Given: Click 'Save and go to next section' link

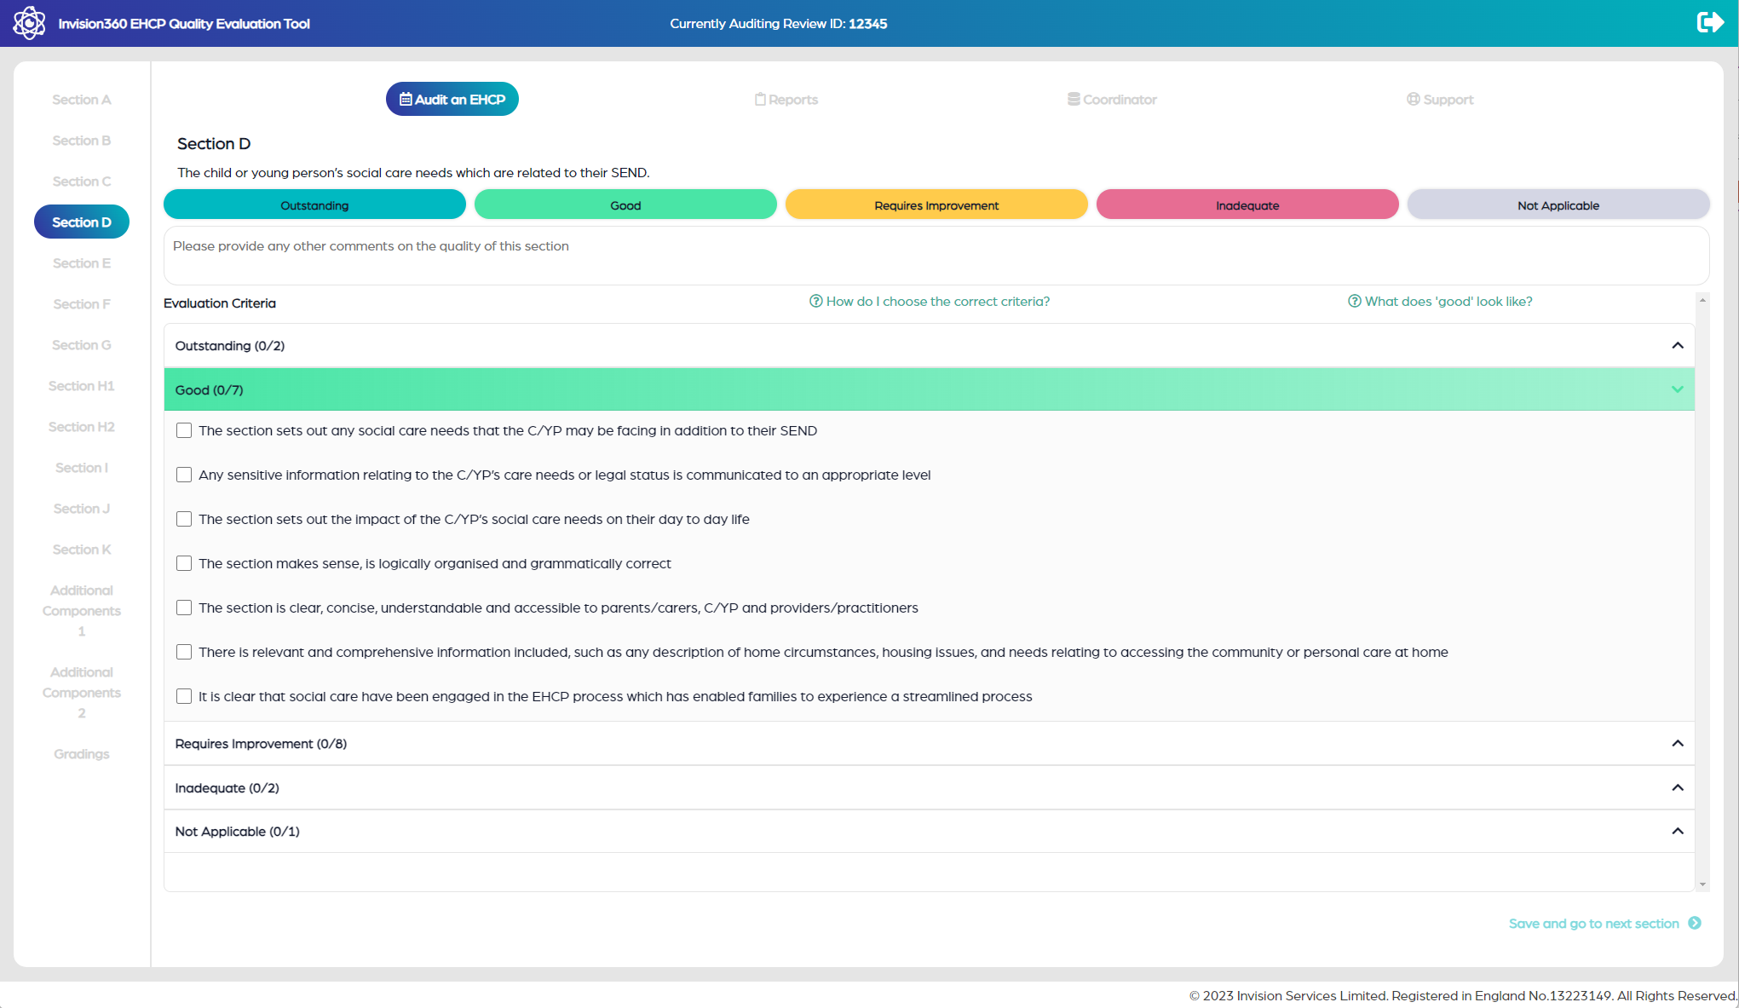Looking at the screenshot, I should click(x=1593, y=924).
